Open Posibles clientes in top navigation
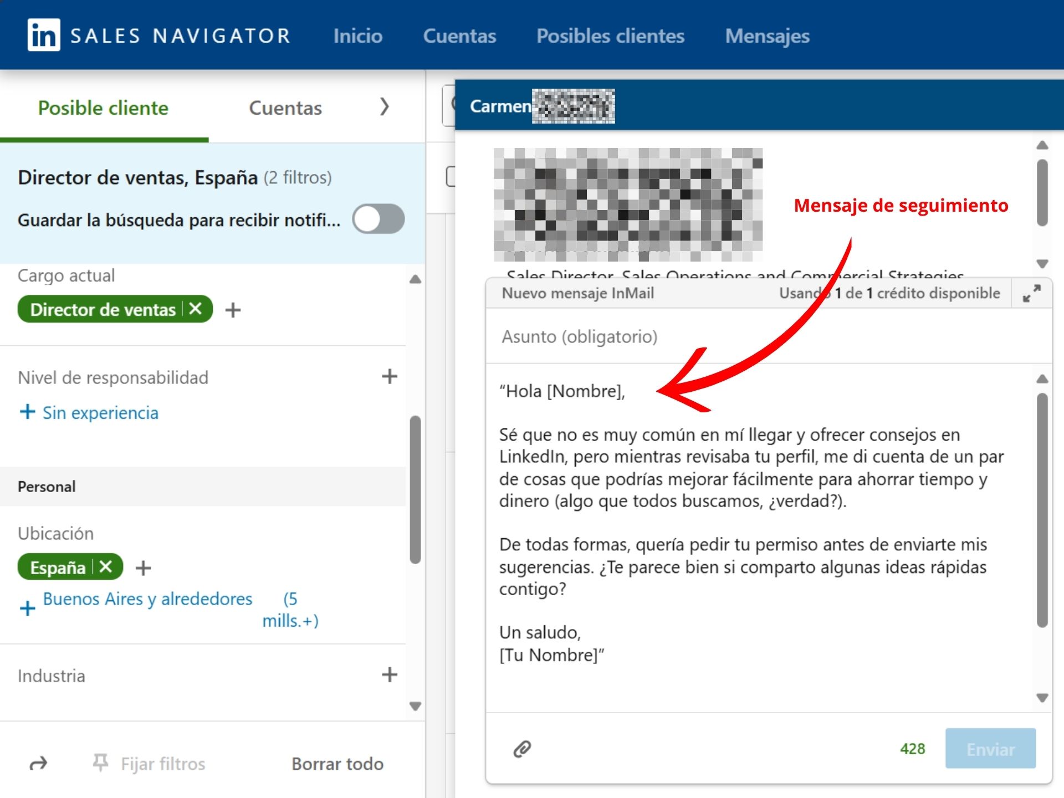 coord(610,36)
